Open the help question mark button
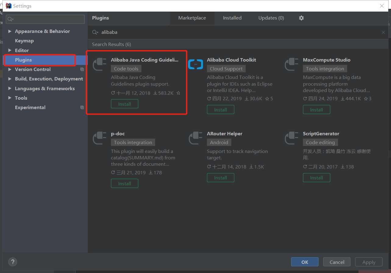391x273 pixels. (x=12, y=262)
